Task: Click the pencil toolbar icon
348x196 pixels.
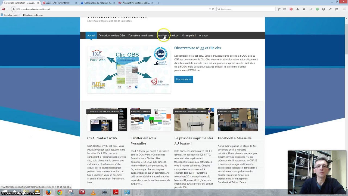Action: tap(330, 9)
